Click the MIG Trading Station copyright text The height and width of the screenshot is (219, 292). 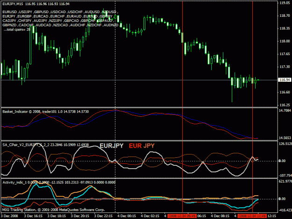tap(53, 210)
